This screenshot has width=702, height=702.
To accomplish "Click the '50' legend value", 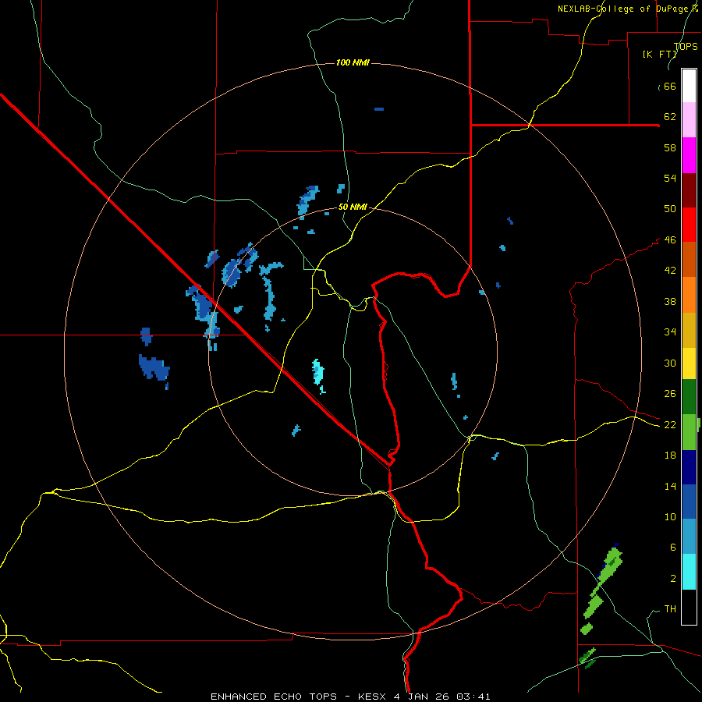I will 670,209.
